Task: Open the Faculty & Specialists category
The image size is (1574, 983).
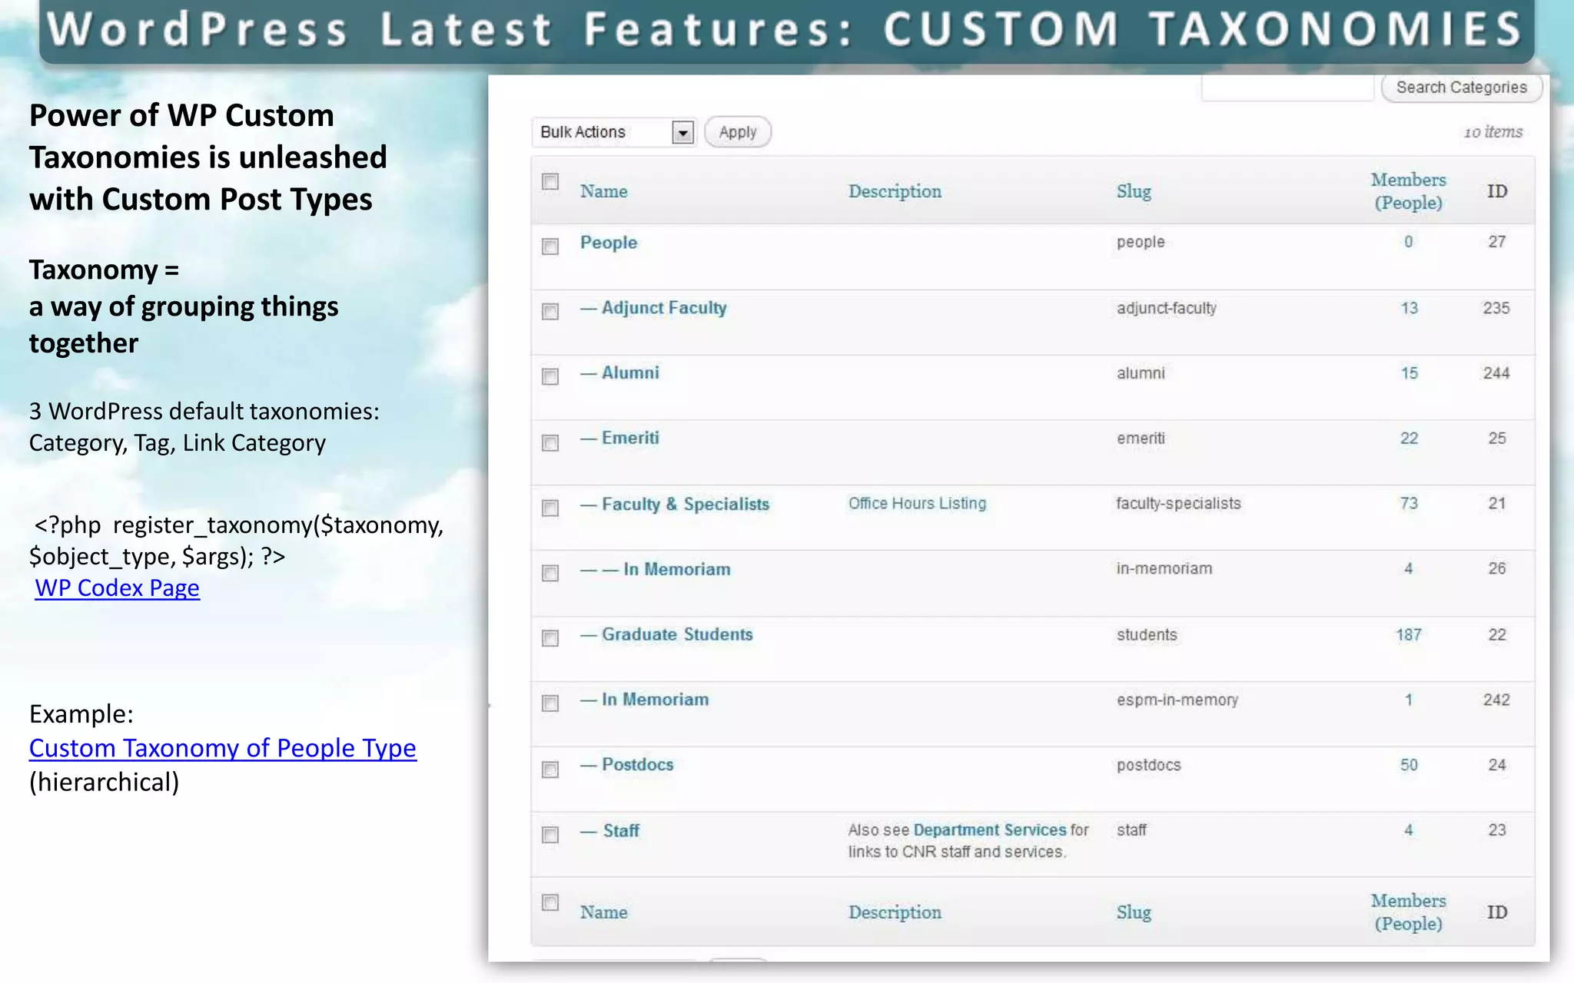Action: [685, 505]
